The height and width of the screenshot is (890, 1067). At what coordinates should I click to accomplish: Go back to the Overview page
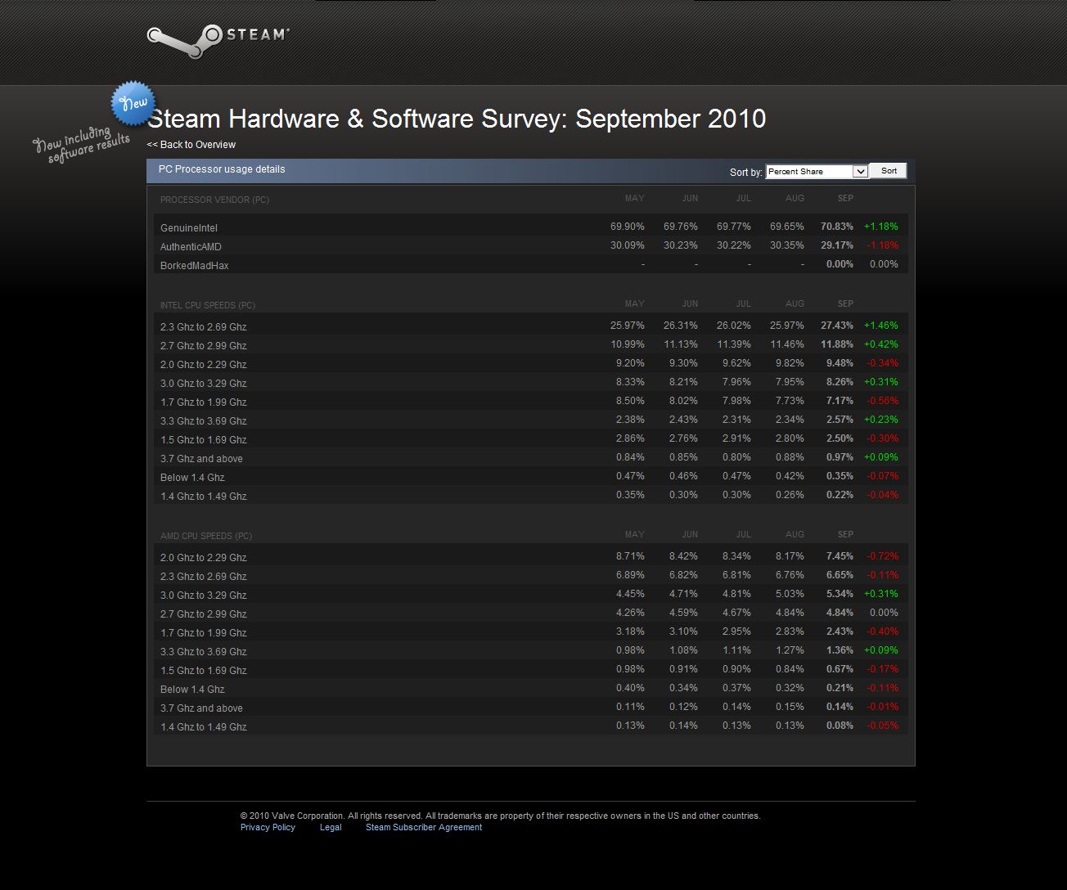click(x=191, y=145)
